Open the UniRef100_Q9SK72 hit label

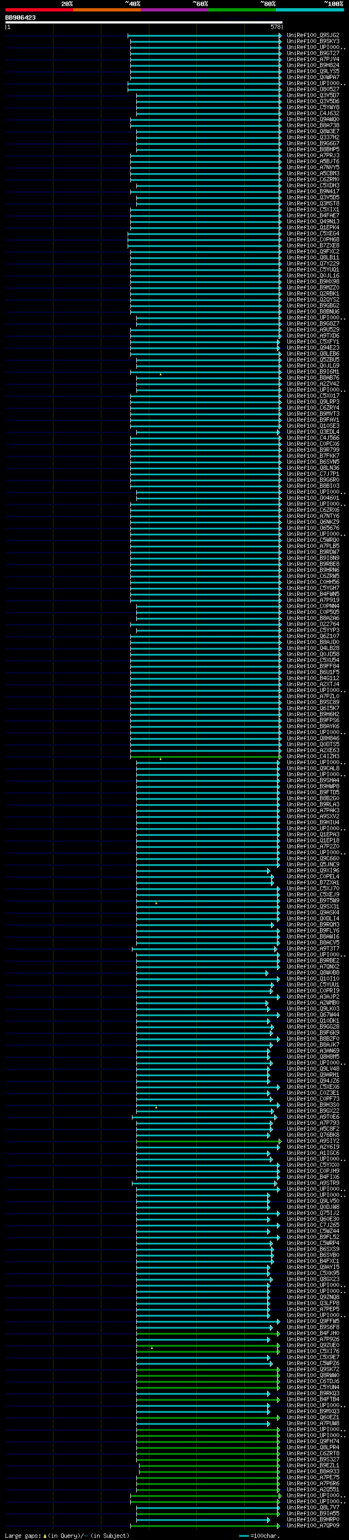click(x=313, y=1369)
